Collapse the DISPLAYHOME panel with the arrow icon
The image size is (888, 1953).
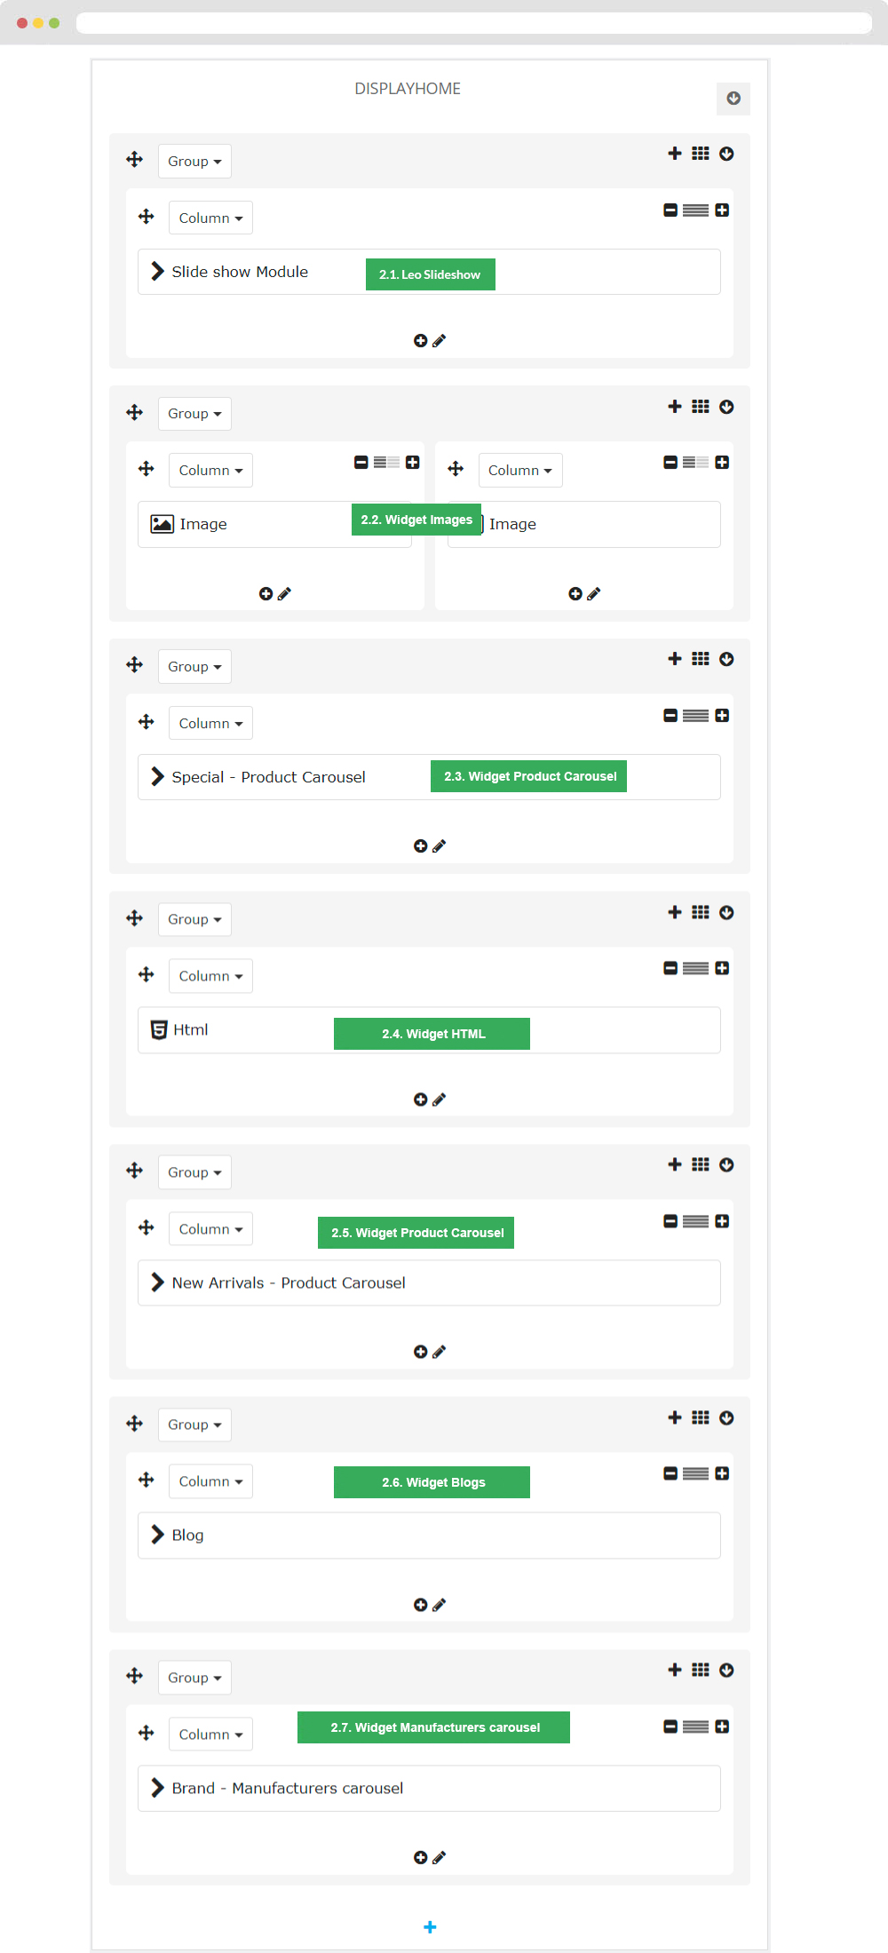click(x=733, y=99)
